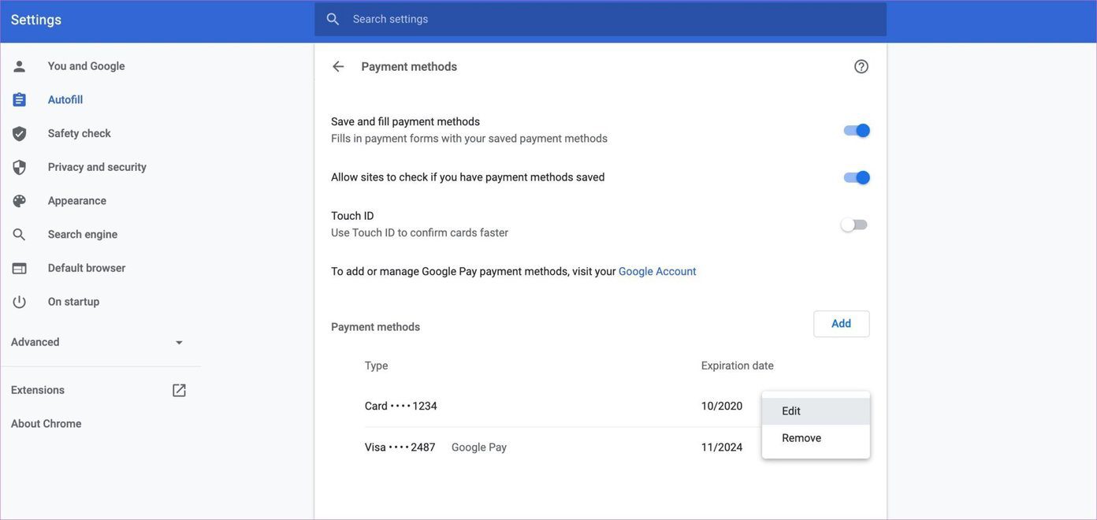Open On startup settings
Screen dimensions: 1097x520
[73, 302]
